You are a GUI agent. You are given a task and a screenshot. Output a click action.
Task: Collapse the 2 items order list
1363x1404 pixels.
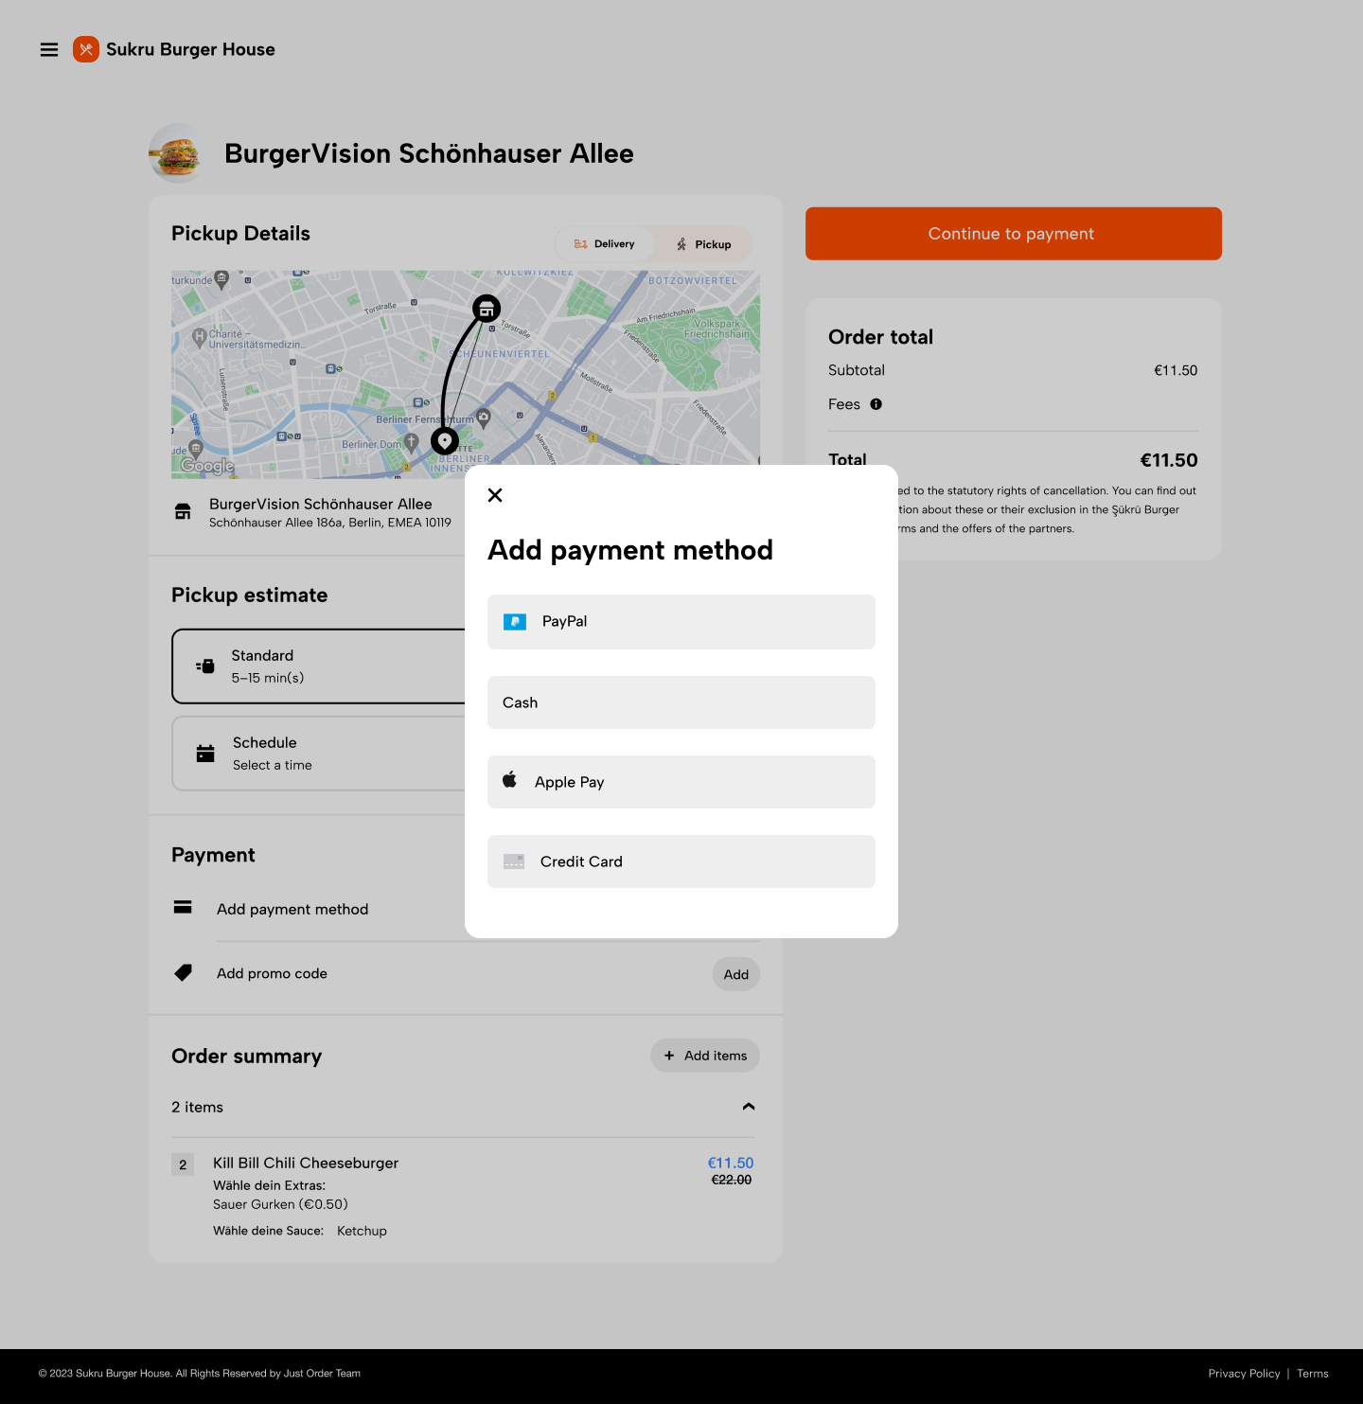click(x=749, y=1107)
